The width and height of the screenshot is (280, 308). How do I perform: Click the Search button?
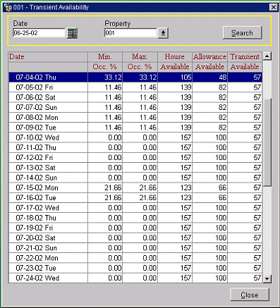click(242, 32)
